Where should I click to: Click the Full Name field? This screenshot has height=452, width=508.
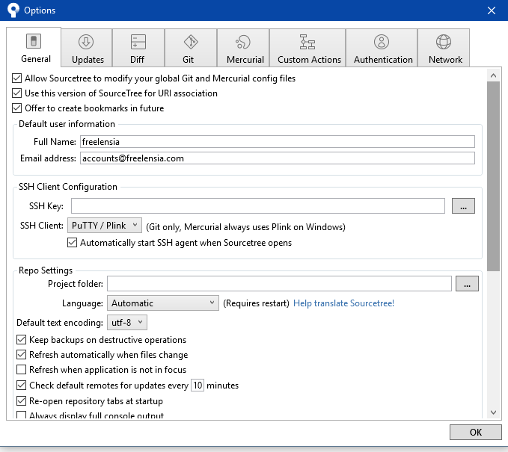(278, 142)
